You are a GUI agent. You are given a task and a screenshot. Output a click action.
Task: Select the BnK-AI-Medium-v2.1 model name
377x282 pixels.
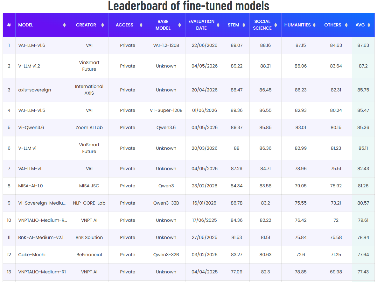(x=41, y=237)
